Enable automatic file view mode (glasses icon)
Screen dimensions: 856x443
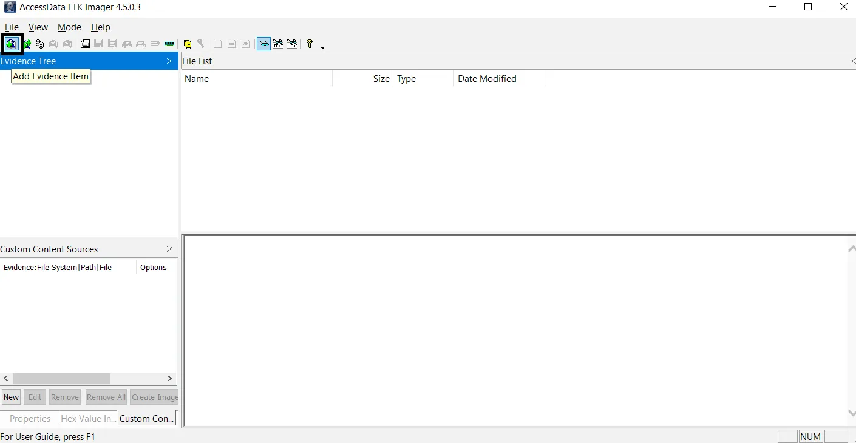tap(263, 44)
